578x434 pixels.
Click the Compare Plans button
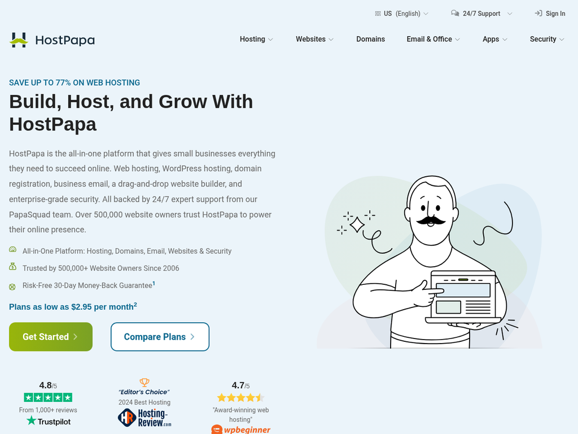pyautogui.click(x=160, y=337)
